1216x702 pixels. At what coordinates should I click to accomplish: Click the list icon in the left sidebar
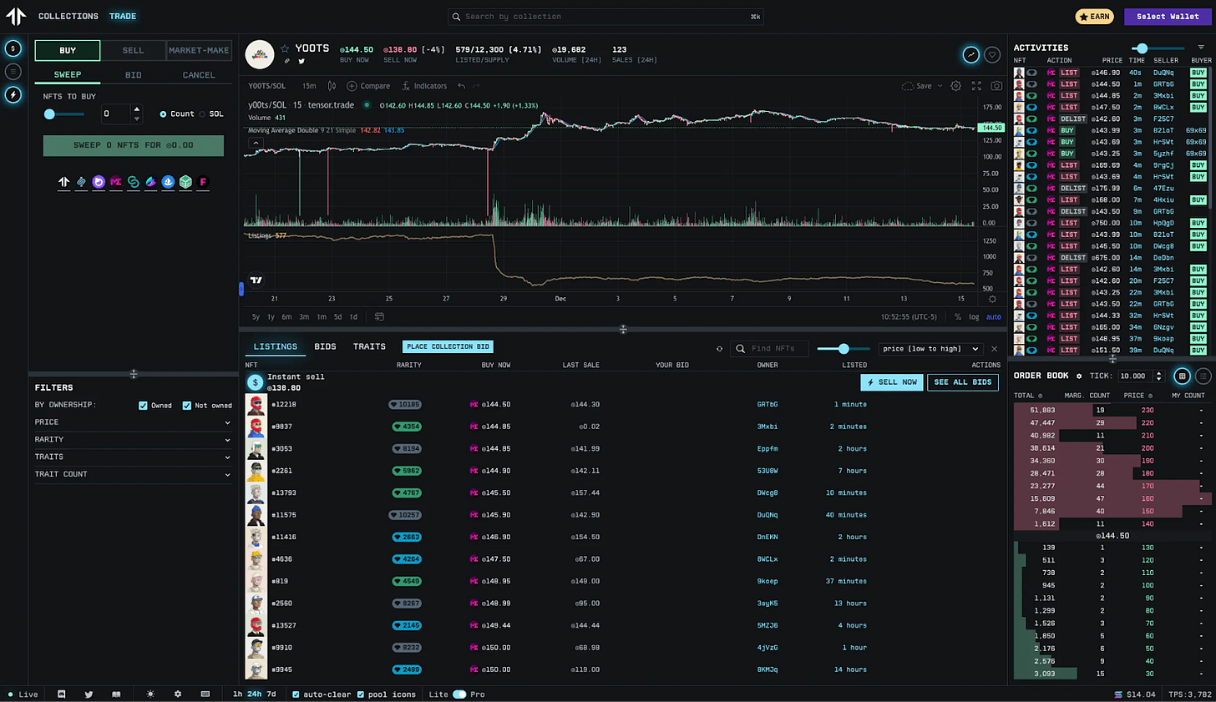click(x=13, y=72)
